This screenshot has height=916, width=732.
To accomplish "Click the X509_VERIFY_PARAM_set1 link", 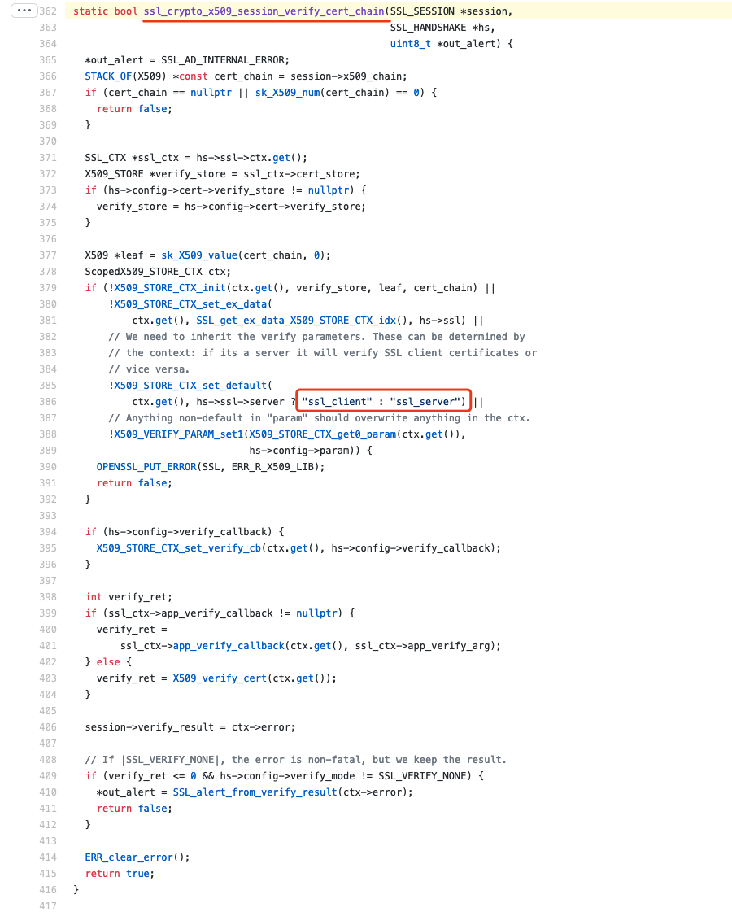I will 179,434.
